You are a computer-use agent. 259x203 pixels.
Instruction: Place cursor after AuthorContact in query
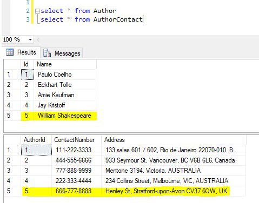tap(143, 19)
